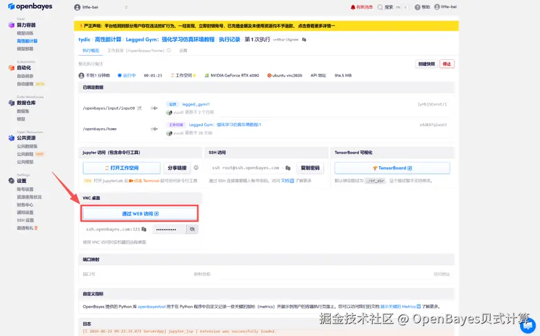
Task: Click info icon next to 分享链接
Action: 196,168
